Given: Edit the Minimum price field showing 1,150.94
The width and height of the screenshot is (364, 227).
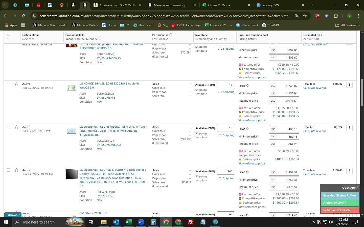Looking at the screenshot, I should [288, 93].
